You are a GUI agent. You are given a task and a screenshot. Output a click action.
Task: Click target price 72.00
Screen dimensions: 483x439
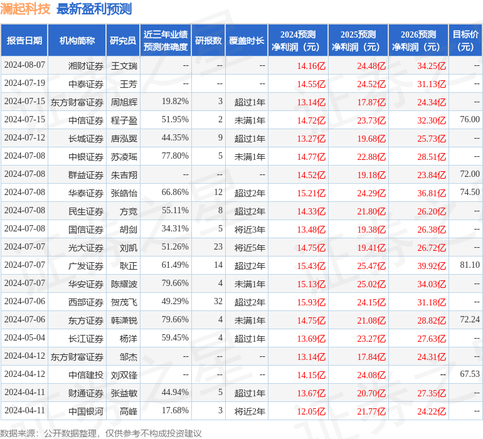pos(470,174)
